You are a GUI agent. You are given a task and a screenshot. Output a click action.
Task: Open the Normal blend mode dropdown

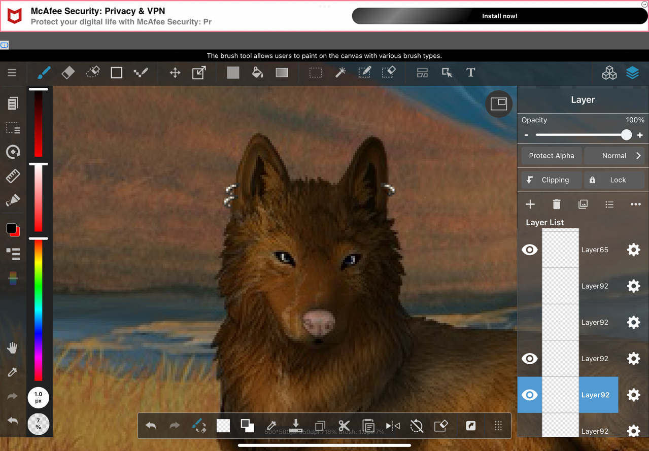tap(614, 156)
